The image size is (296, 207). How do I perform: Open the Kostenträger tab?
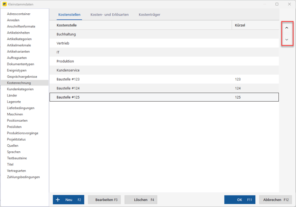(149, 15)
